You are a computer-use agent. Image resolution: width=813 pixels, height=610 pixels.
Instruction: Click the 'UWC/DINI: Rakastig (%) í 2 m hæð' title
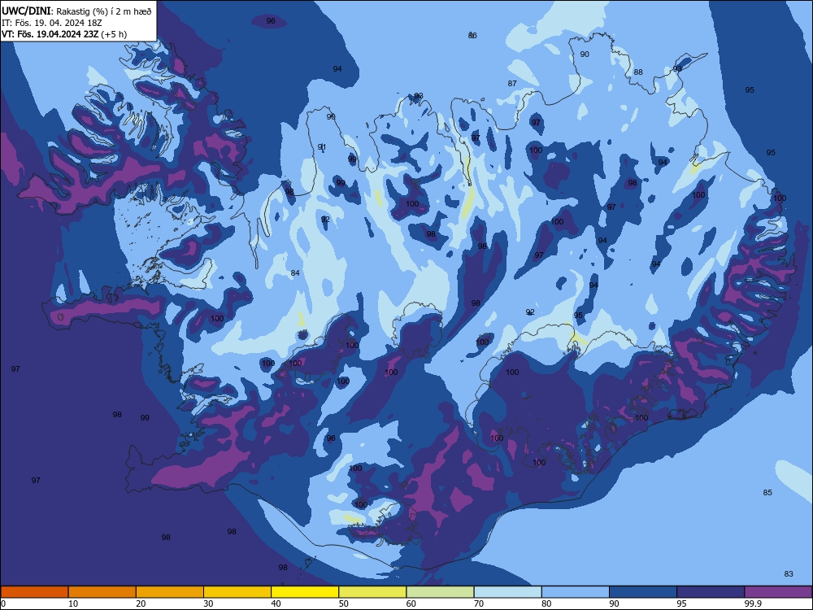point(76,11)
